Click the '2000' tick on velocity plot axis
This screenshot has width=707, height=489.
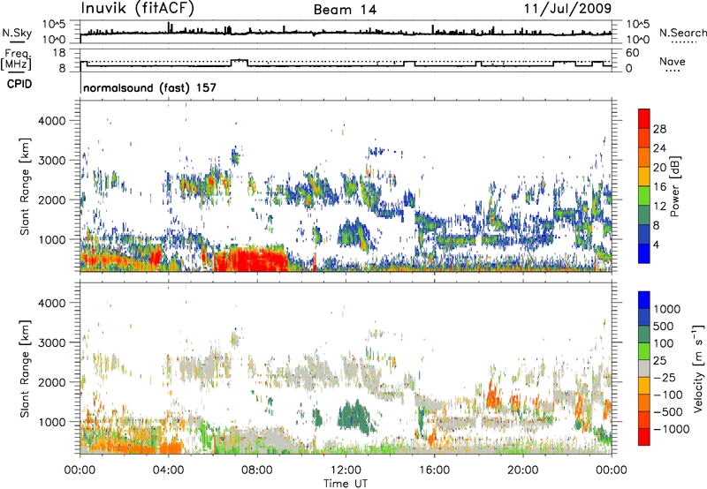(x=51, y=382)
